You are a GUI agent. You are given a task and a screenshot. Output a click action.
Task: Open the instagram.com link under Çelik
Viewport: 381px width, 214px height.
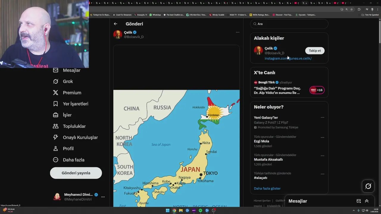click(288, 59)
